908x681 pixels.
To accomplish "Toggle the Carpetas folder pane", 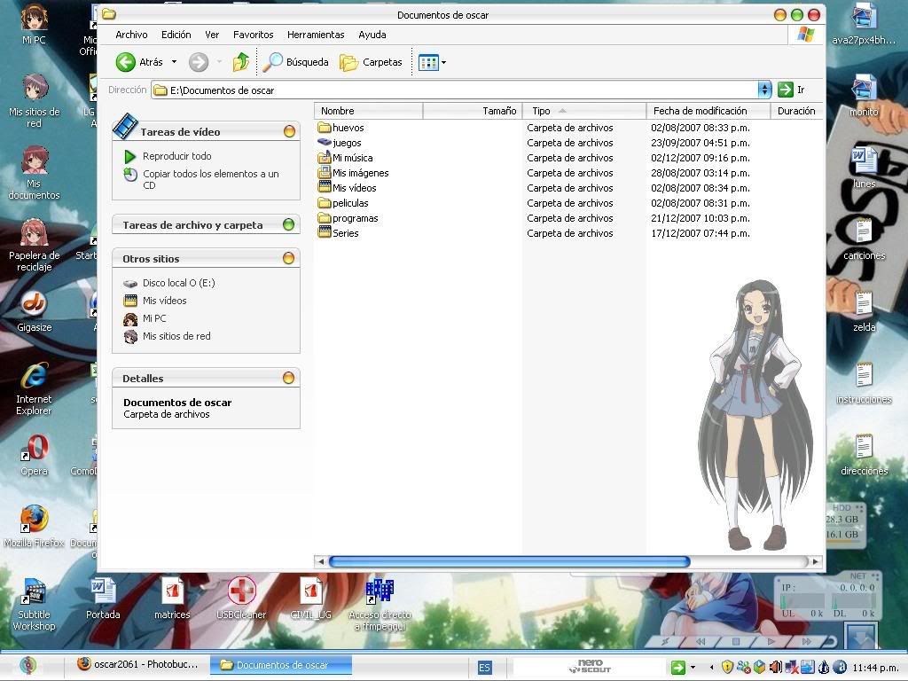I will [371, 62].
